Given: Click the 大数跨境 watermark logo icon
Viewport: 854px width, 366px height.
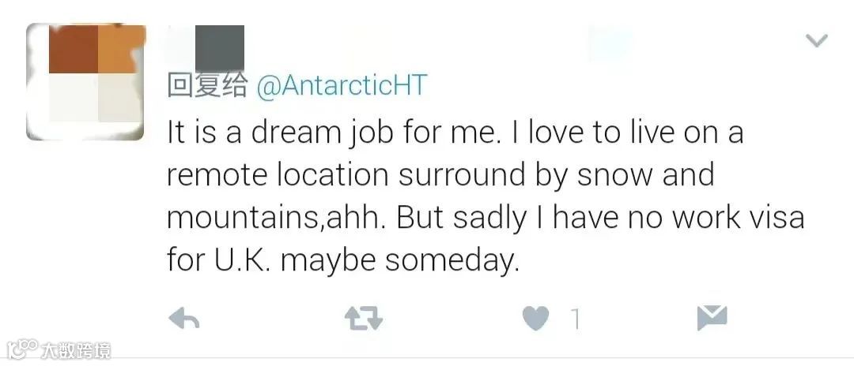Looking at the screenshot, I should tap(22, 349).
